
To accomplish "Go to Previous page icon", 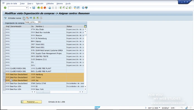I will click(64, 8).
